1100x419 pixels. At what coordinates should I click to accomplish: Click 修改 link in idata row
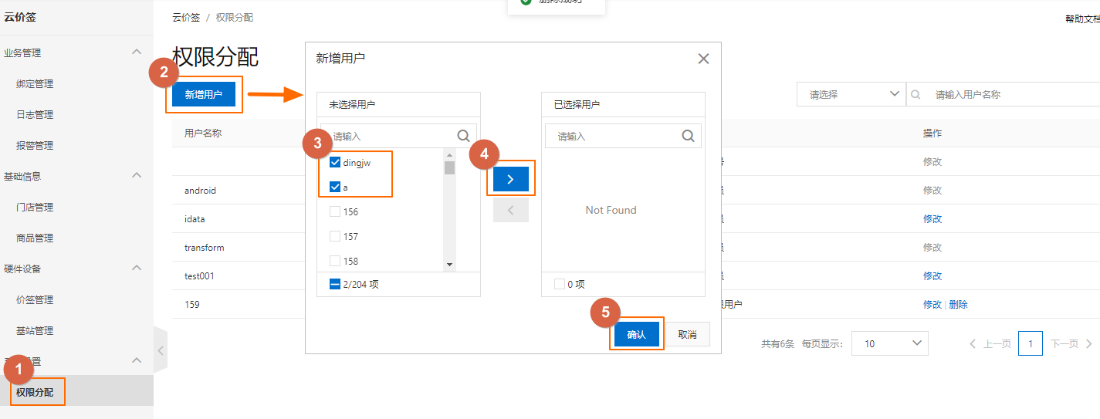point(932,219)
